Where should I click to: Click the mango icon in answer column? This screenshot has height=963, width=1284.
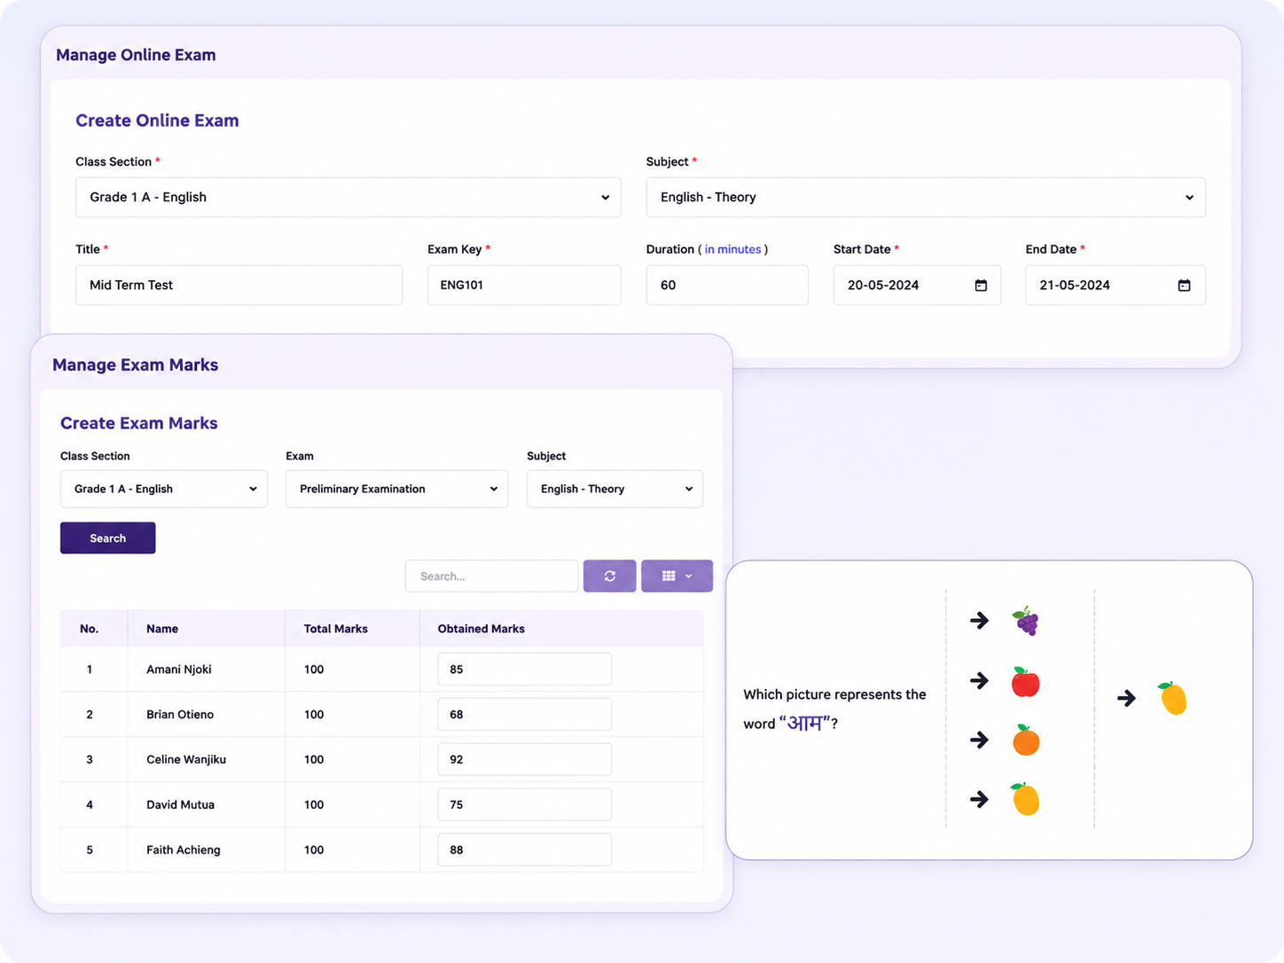1173,698
